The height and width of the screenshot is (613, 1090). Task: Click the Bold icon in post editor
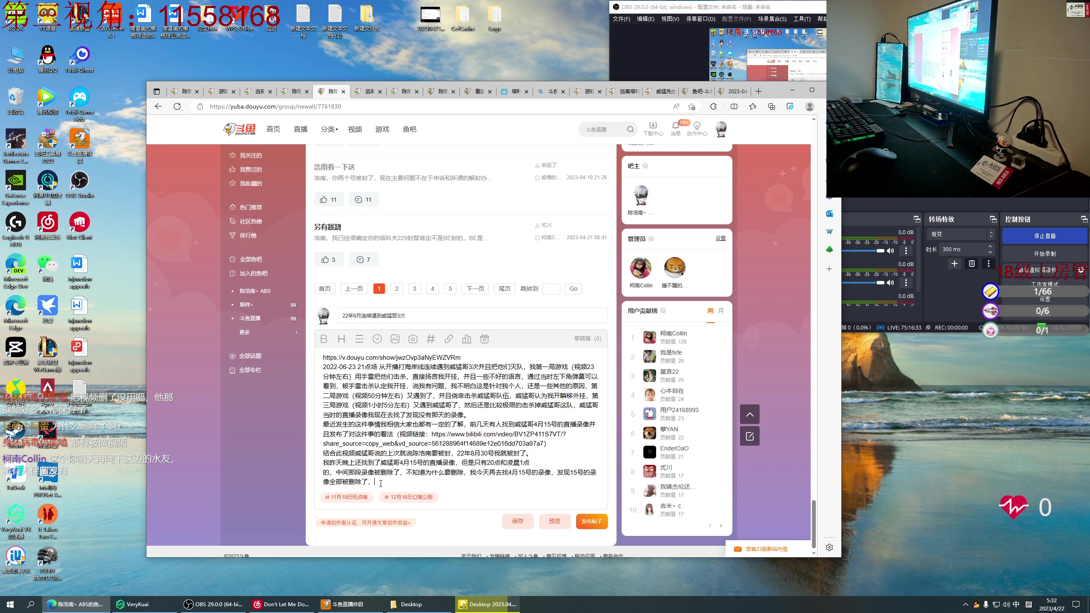click(324, 339)
